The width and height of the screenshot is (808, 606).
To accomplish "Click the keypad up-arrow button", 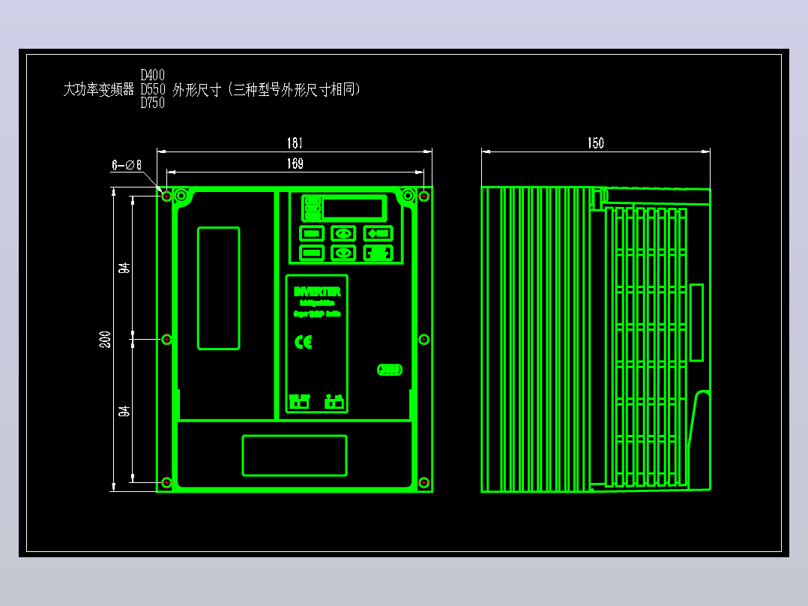I will click(343, 234).
